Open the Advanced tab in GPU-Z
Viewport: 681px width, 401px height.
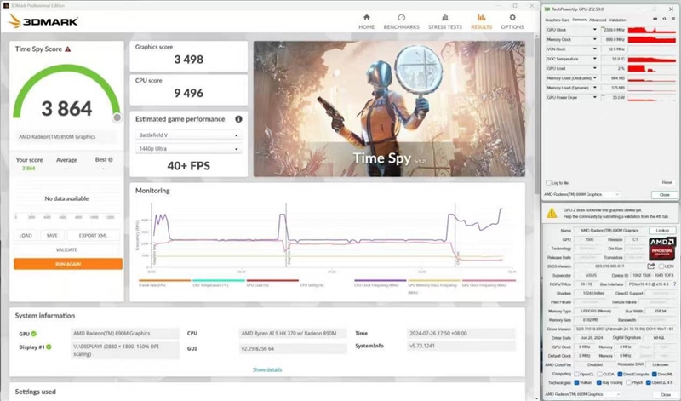pos(598,20)
